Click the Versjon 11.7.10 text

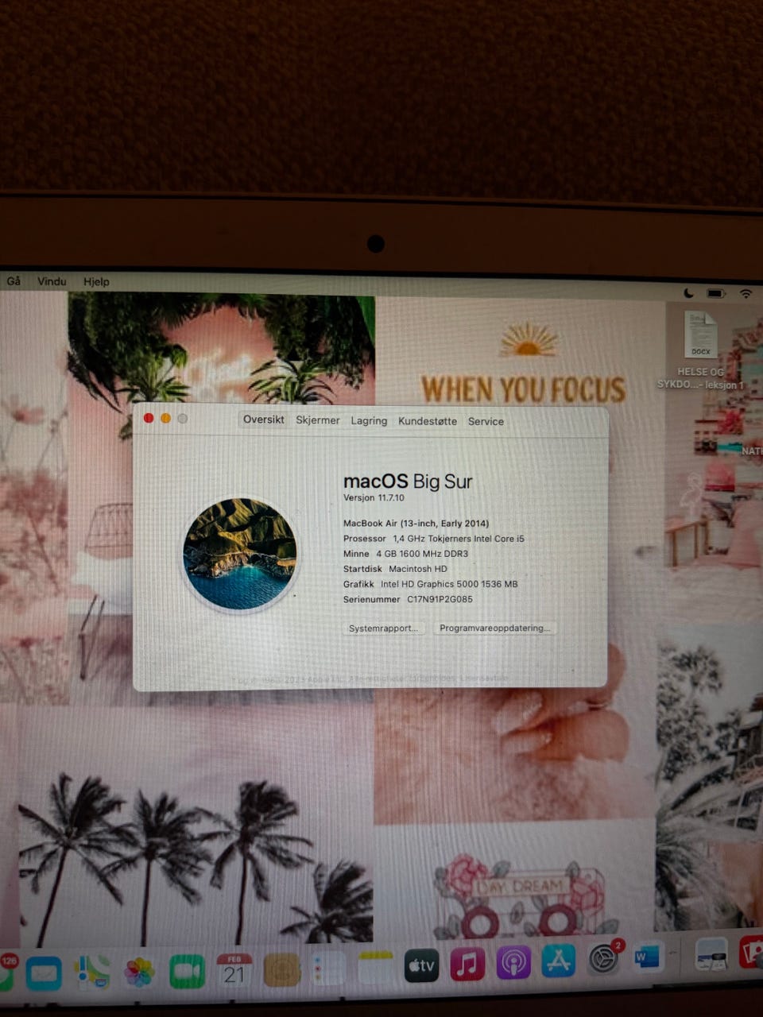tap(374, 497)
